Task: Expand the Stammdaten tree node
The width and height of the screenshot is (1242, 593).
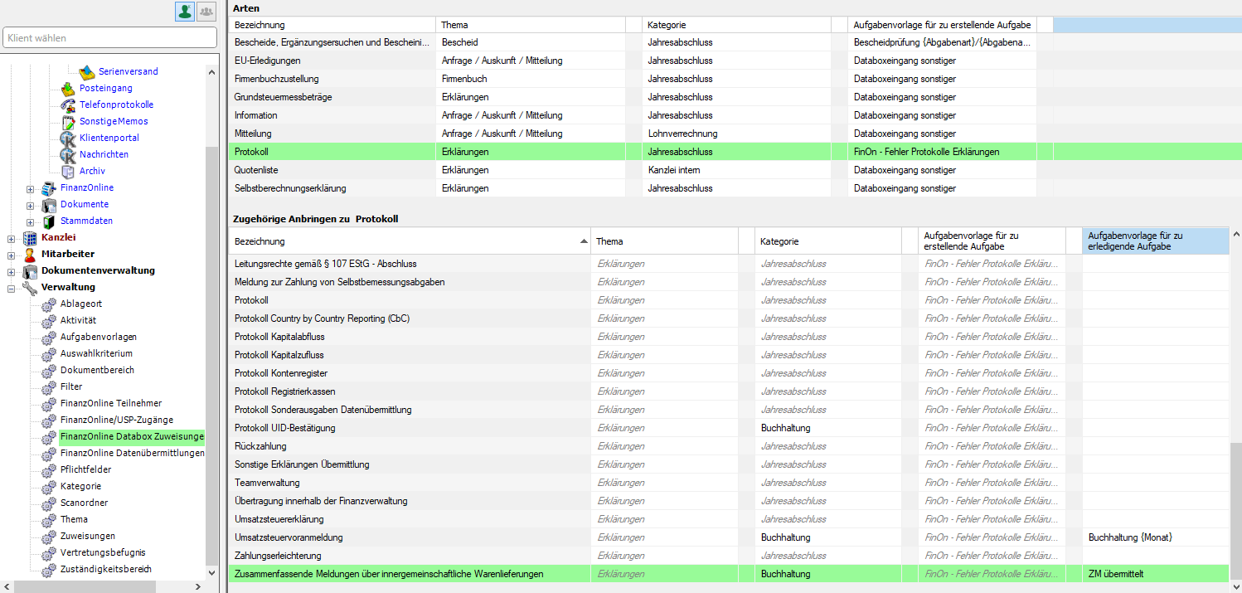Action: pyautogui.click(x=31, y=221)
